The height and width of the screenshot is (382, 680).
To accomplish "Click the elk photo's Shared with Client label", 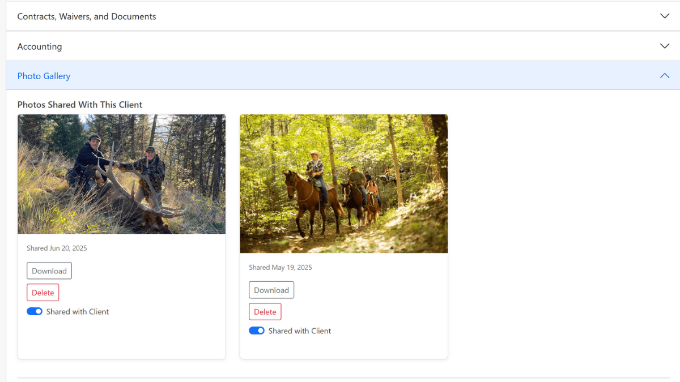I will click(78, 312).
